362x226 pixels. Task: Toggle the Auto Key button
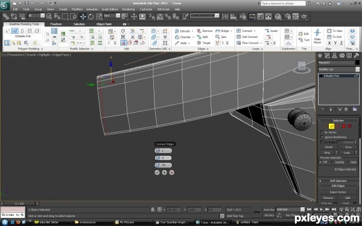269,210
